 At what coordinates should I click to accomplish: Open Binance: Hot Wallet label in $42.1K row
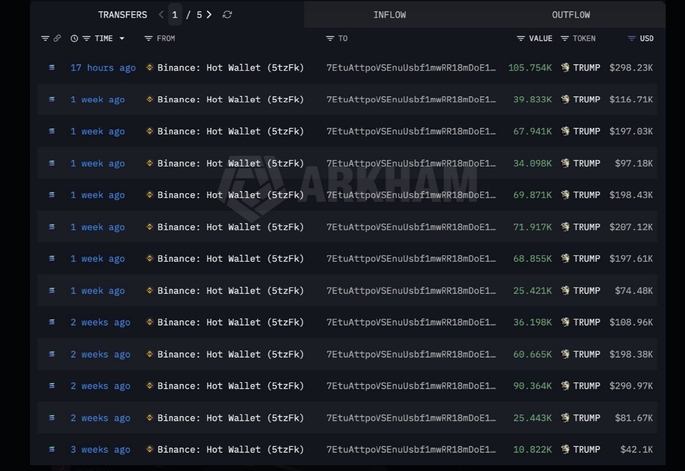[x=231, y=449]
